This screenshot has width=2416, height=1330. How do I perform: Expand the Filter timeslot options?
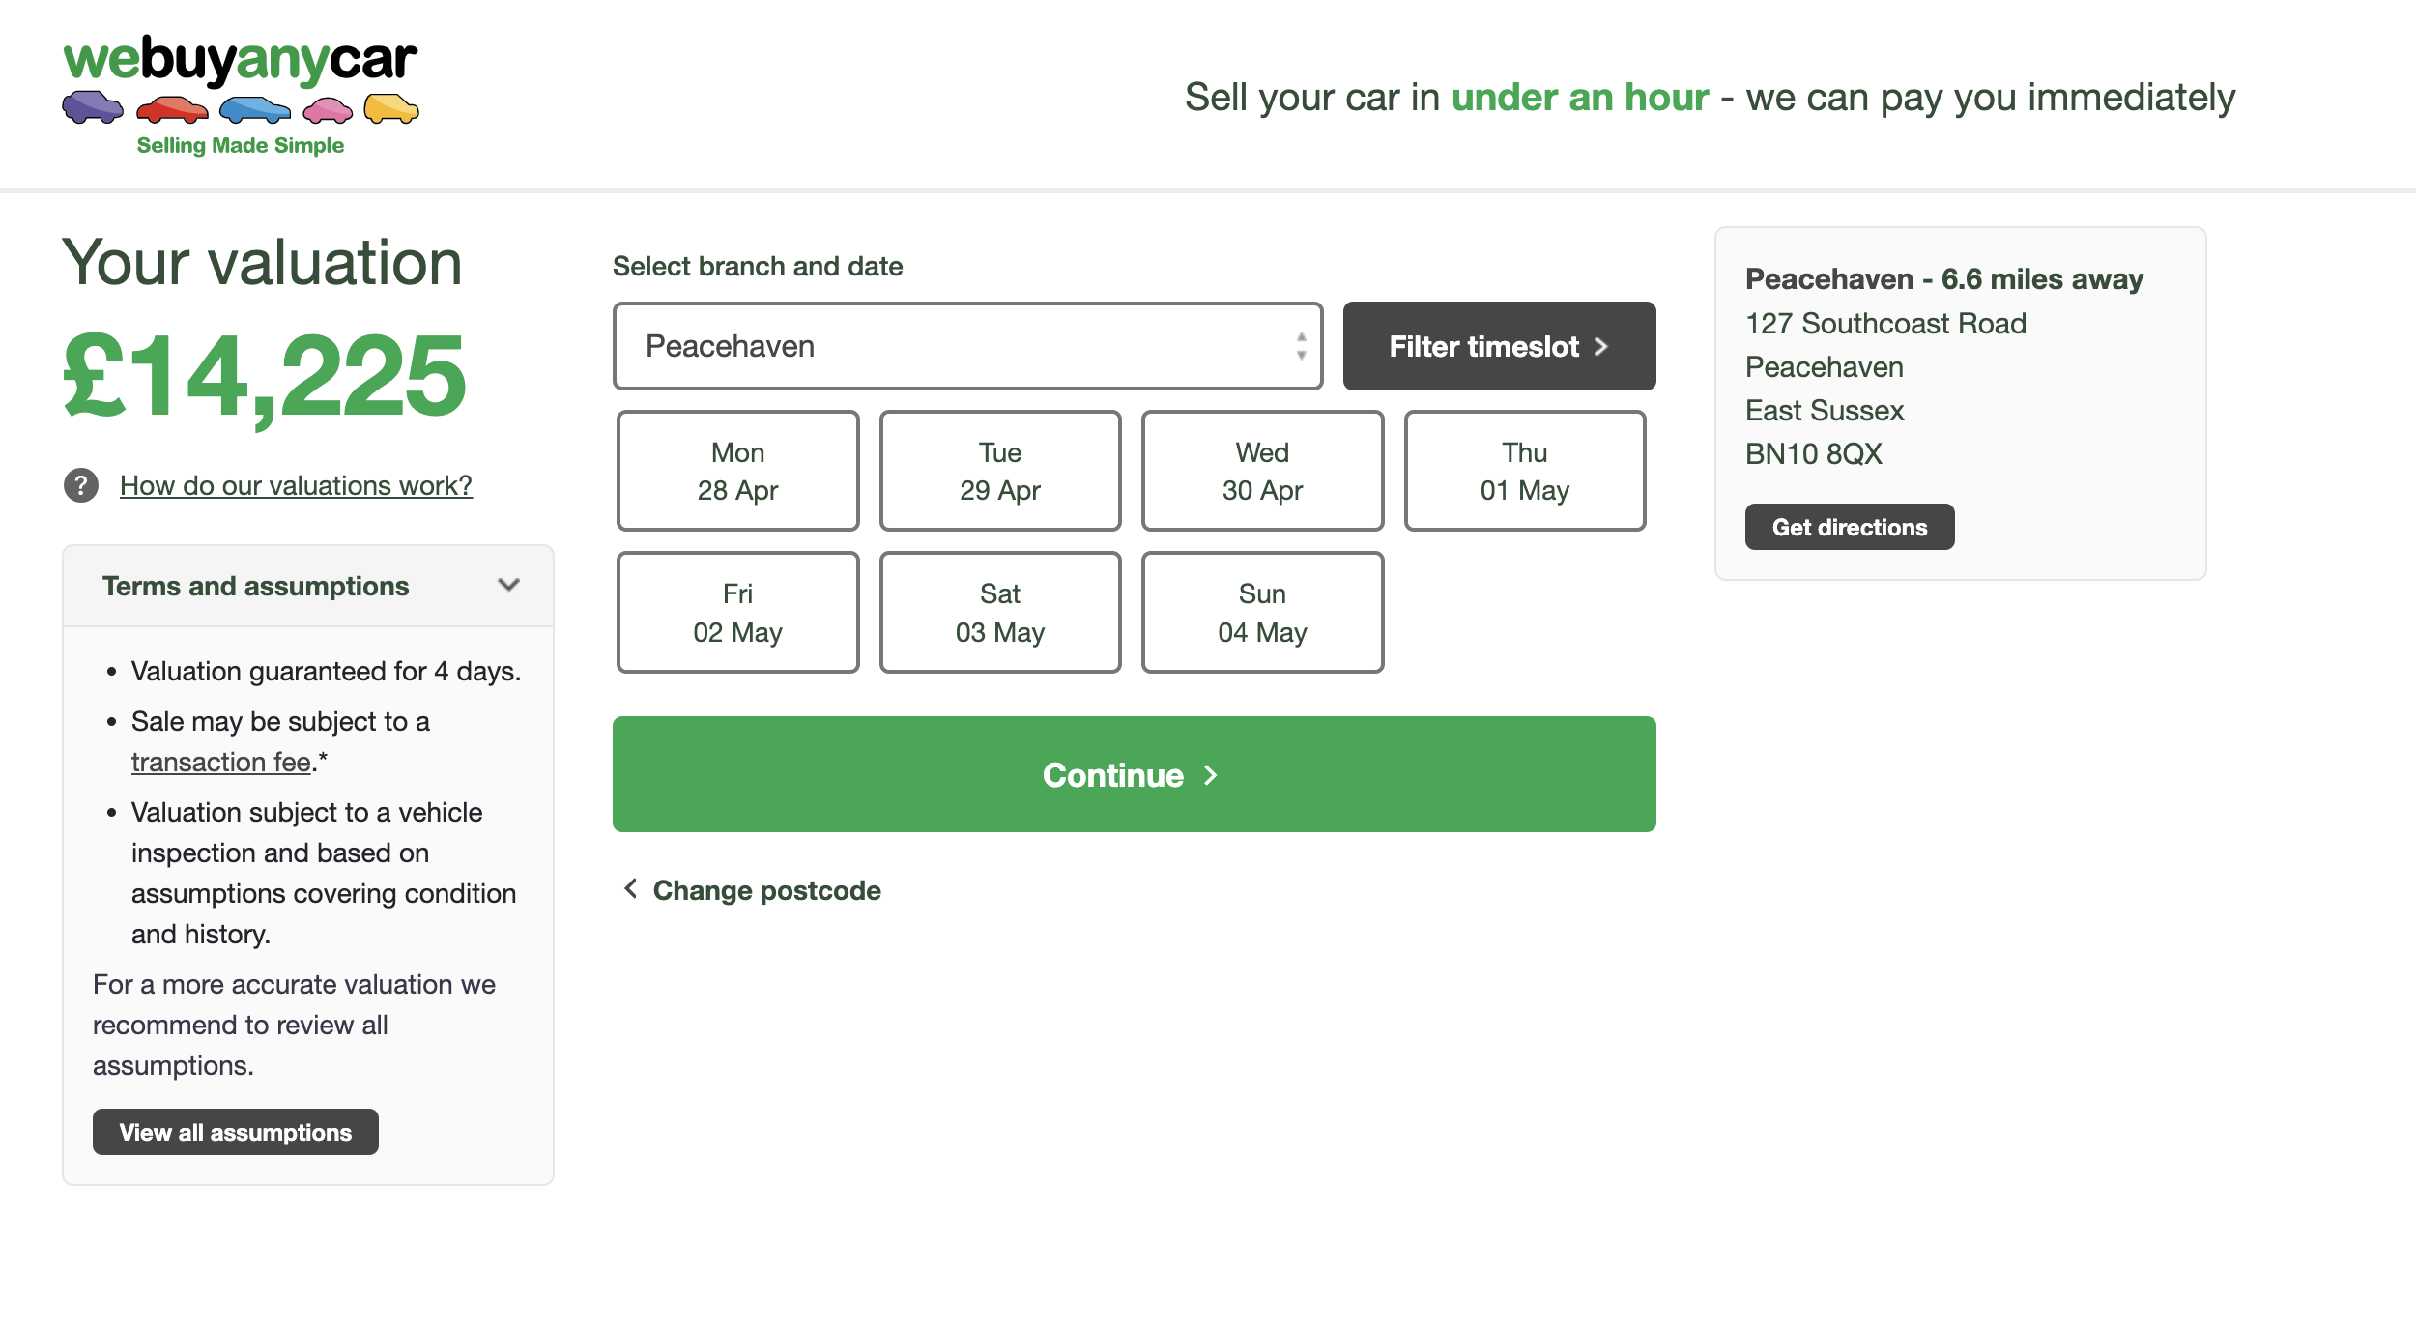tap(1497, 345)
